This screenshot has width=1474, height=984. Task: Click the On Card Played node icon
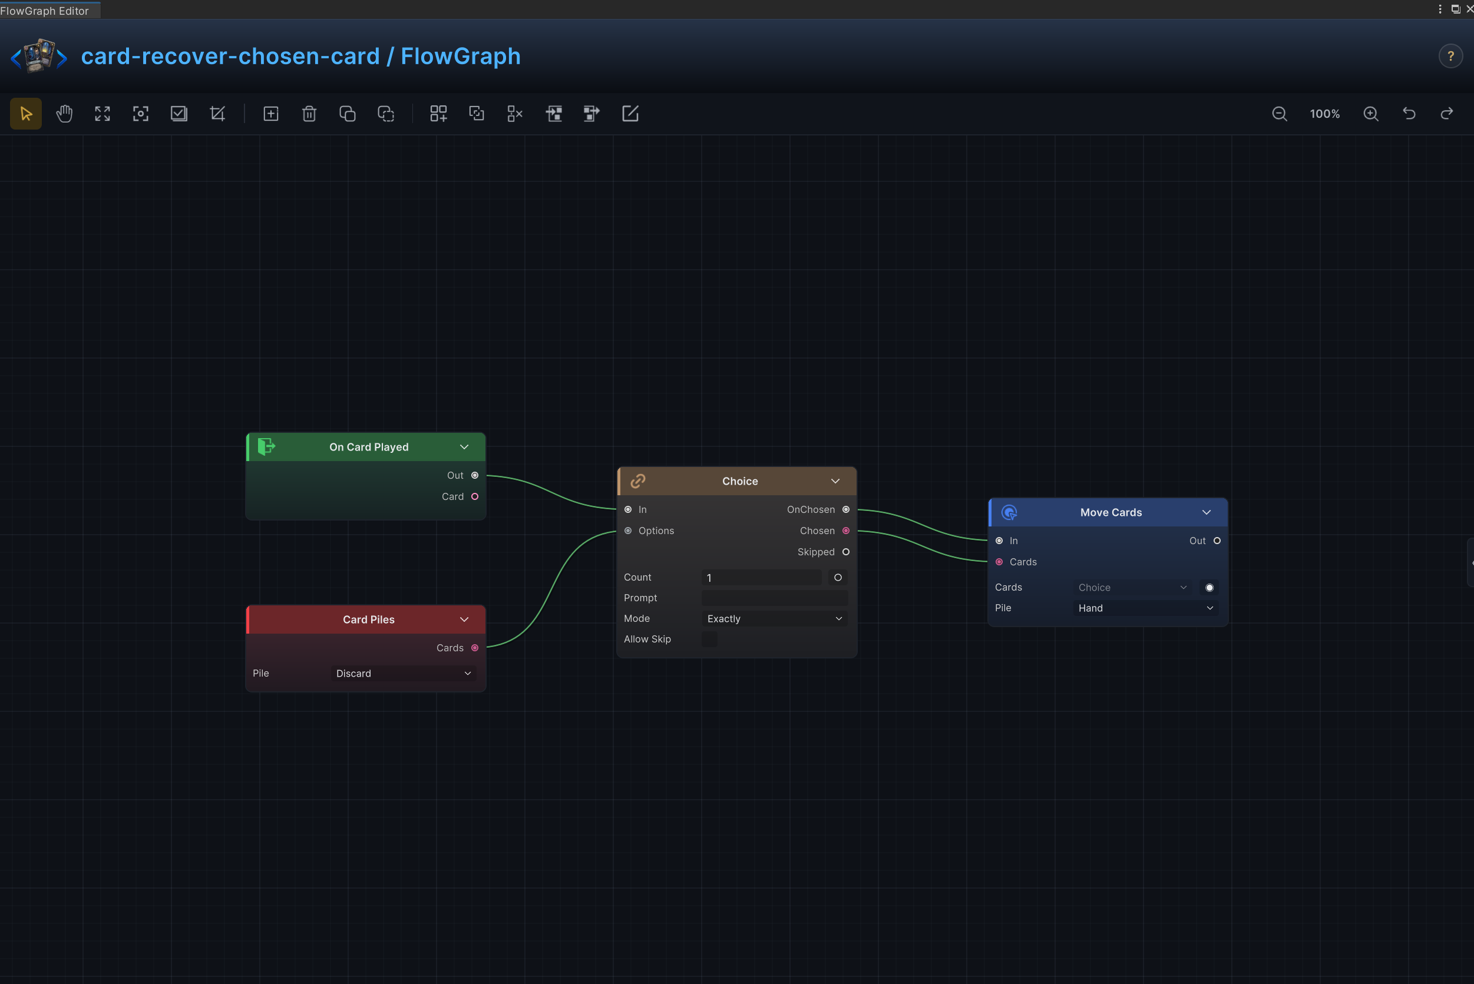(x=266, y=447)
